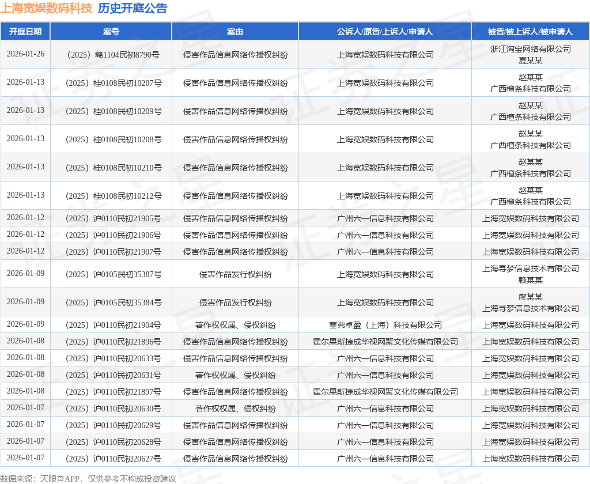Click defendant 赖某某

(531, 281)
